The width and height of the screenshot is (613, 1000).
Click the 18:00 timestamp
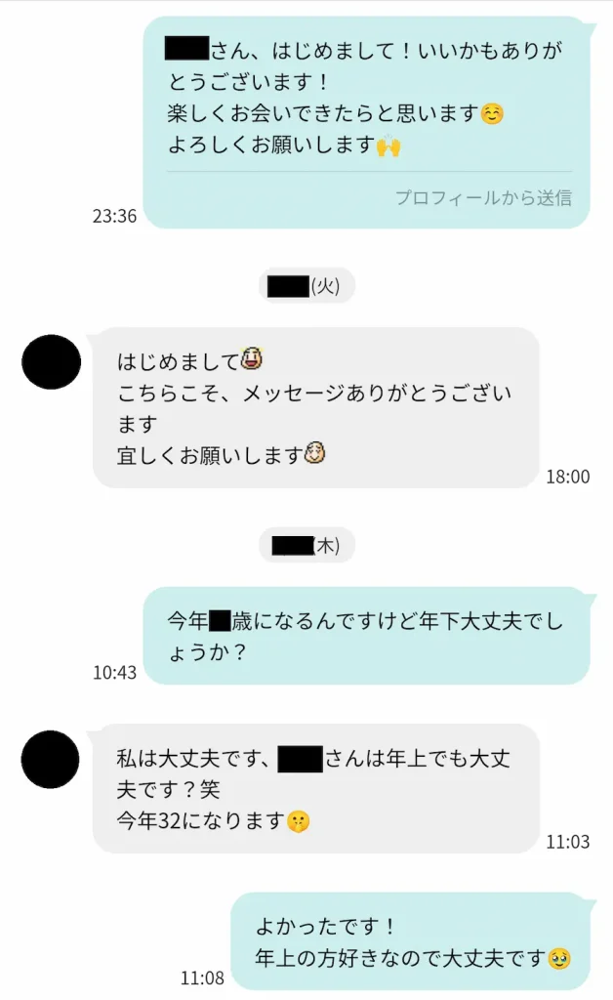568,477
